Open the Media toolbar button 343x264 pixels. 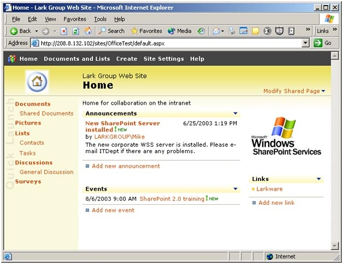coord(179,31)
